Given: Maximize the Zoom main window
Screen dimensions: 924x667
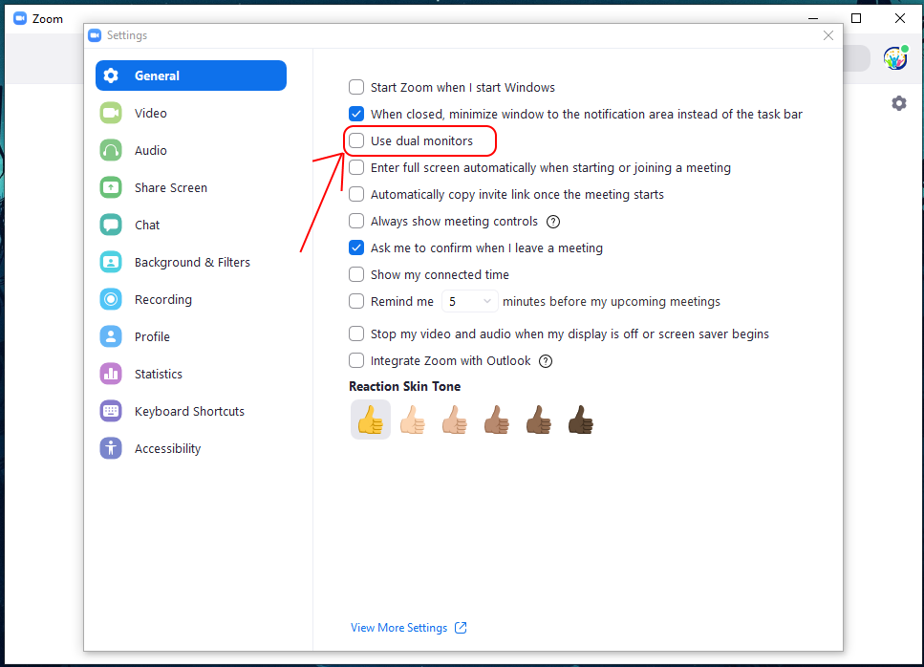Looking at the screenshot, I should [856, 18].
